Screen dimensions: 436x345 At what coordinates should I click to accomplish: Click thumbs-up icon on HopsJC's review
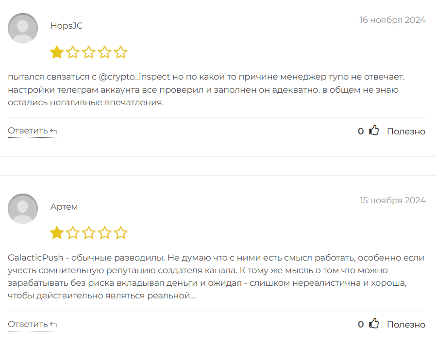point(374,131)
